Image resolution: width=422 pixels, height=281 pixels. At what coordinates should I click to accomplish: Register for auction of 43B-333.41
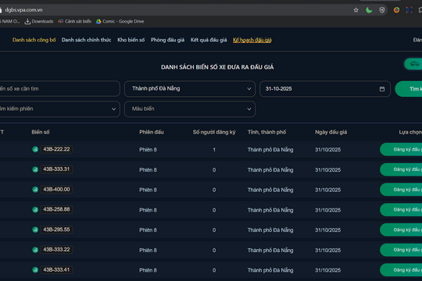(401, 270)
